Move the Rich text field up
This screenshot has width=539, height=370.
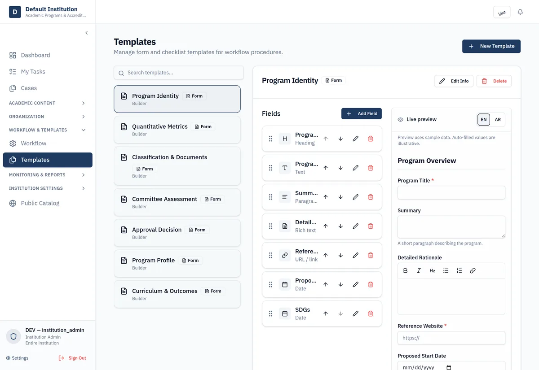[326, 226]
